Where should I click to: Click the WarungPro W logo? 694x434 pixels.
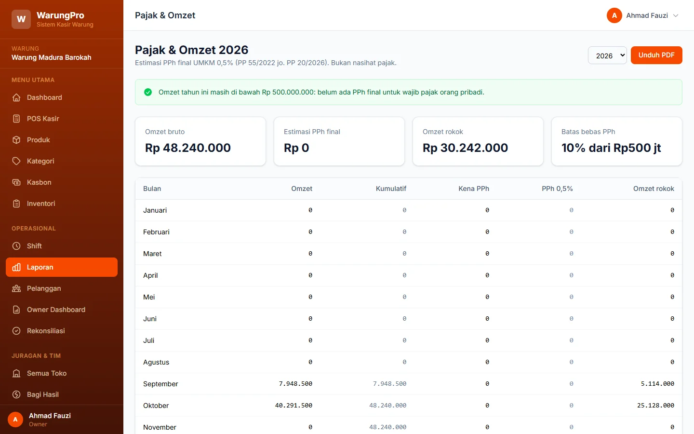(21, 19)
